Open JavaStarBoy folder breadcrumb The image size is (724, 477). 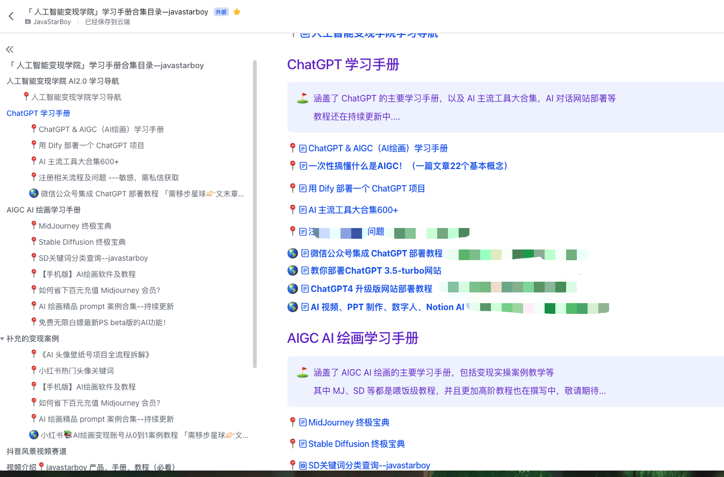coord(52,22)
